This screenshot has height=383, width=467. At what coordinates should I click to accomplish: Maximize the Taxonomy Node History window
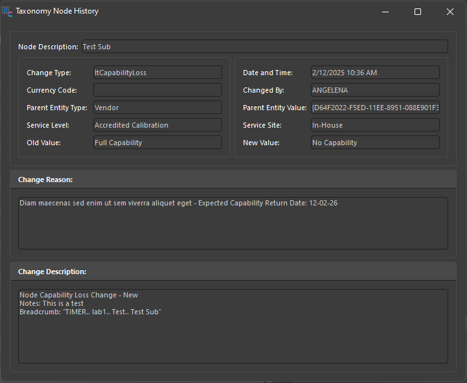[x=418, y=12]
